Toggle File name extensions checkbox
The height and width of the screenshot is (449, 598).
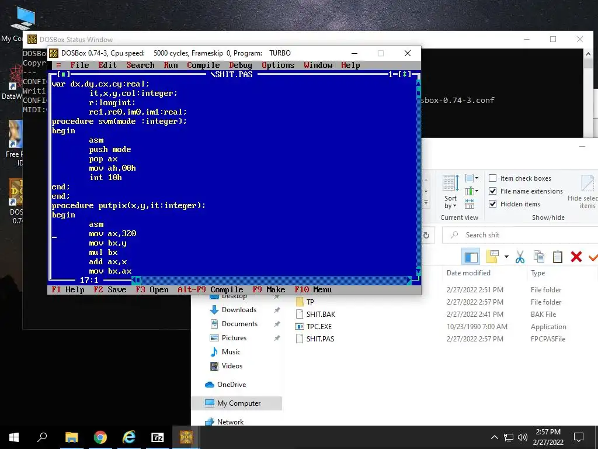click(x=526, y=191)
